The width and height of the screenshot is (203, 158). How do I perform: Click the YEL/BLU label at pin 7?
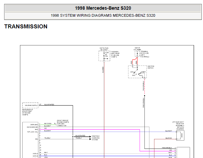pos(47,138)
